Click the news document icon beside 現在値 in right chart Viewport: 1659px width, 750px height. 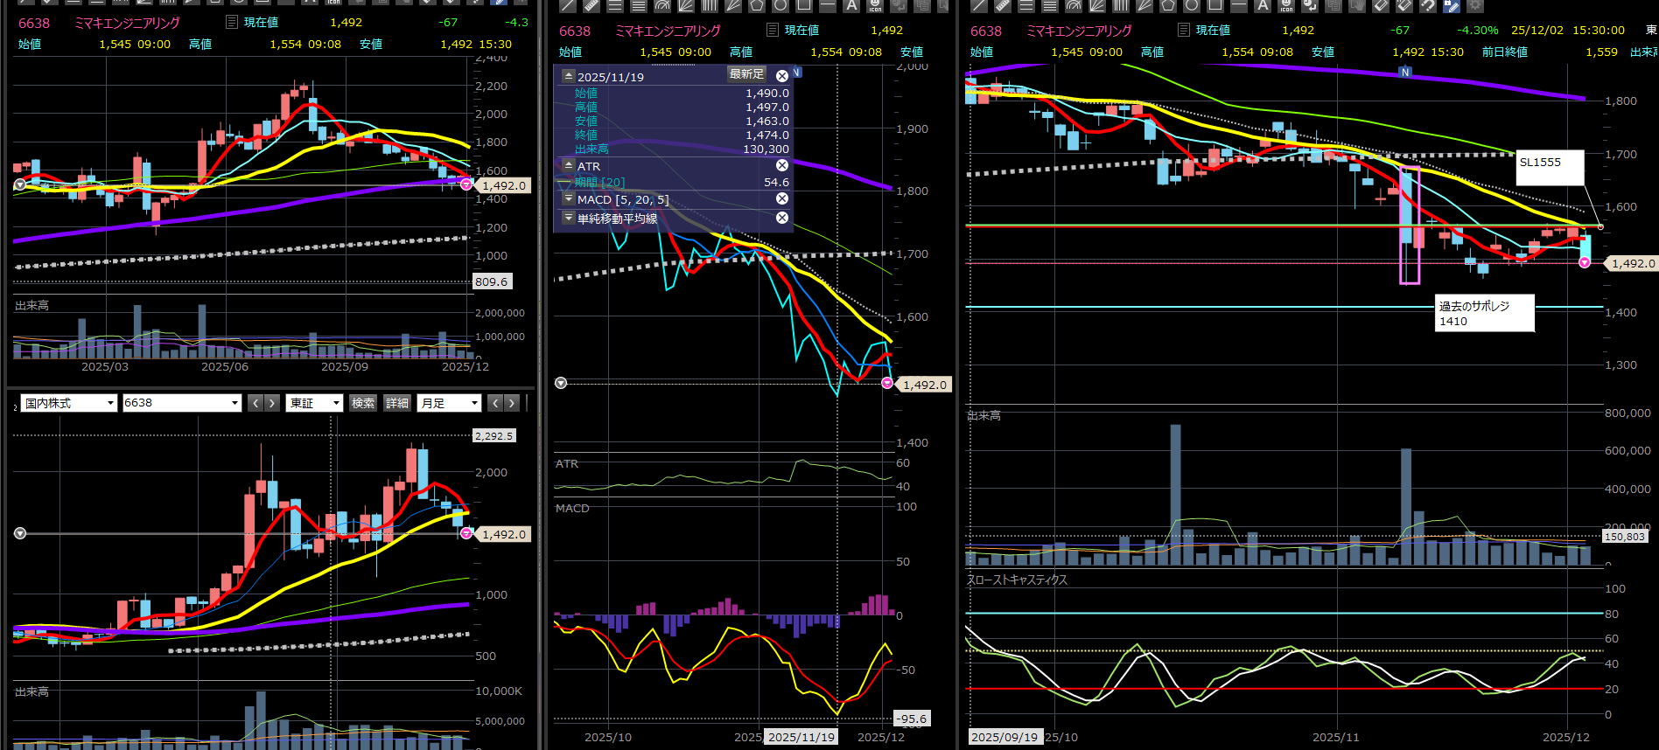tap(1183, 30)
